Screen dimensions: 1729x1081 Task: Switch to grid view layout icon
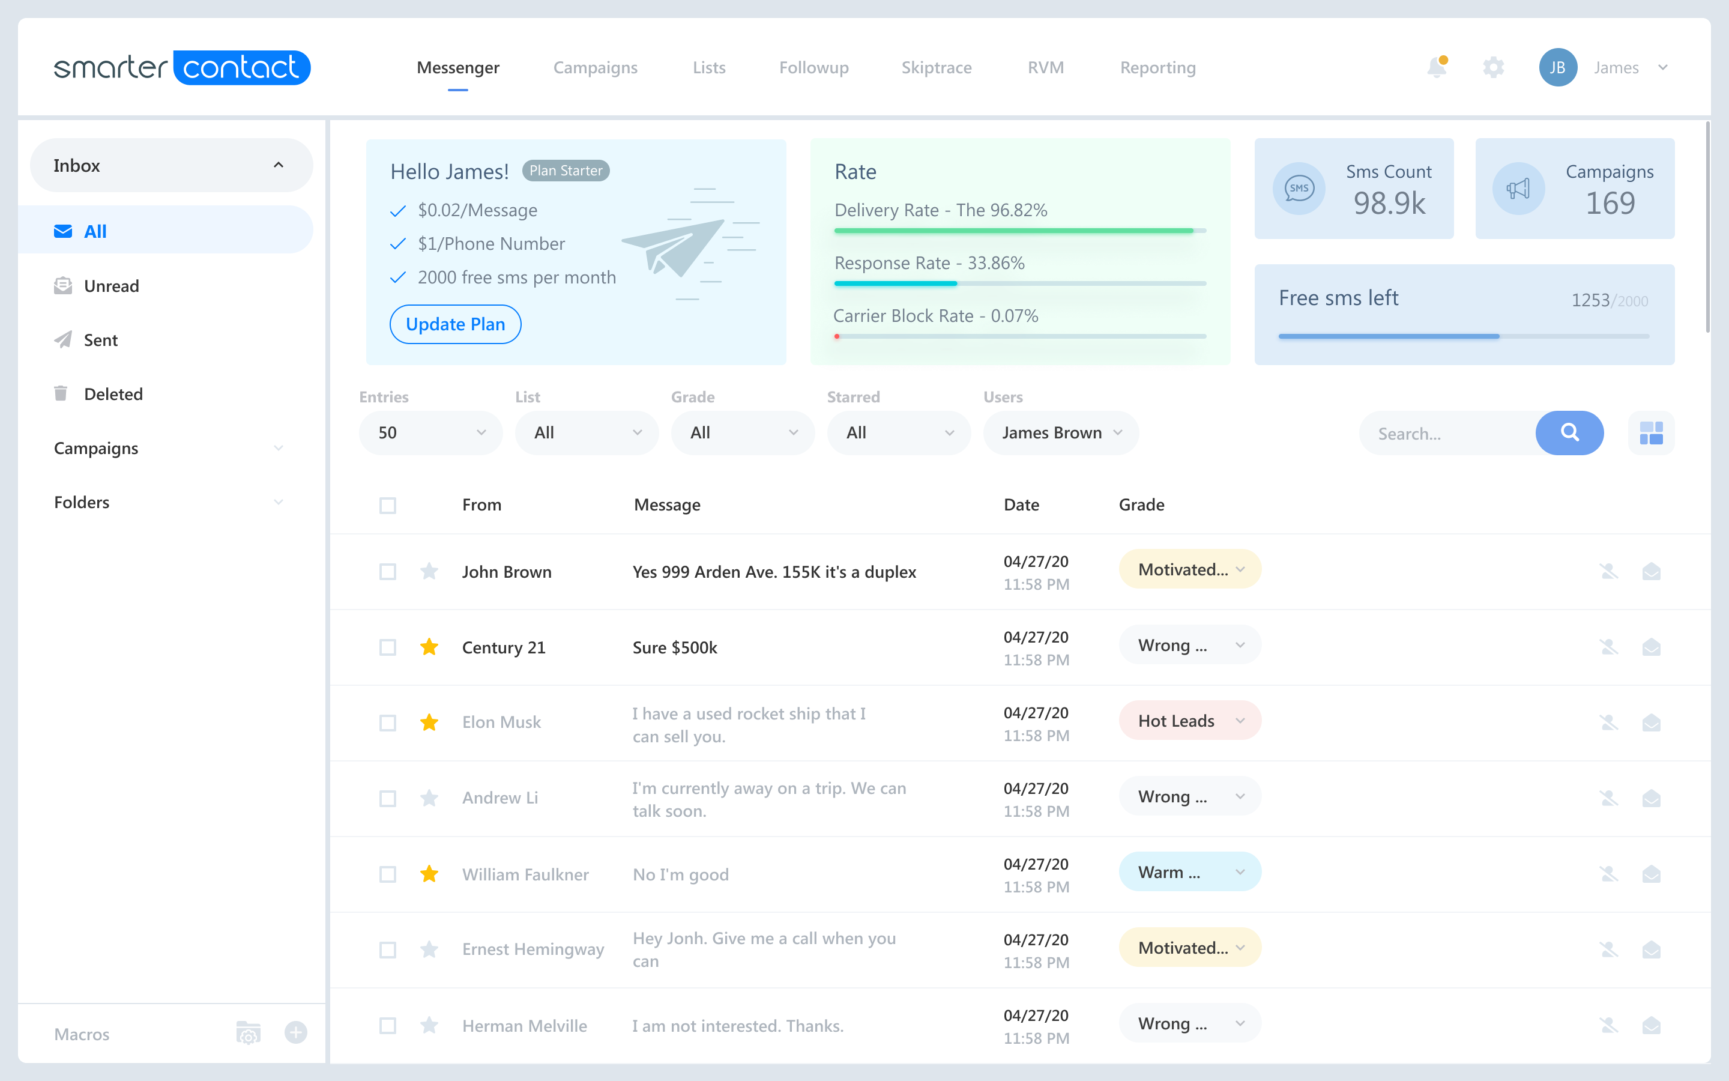coord(1650,432)
